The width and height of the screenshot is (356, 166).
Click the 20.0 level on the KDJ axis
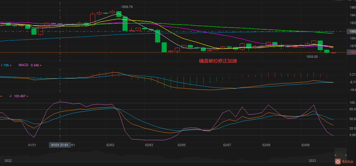(x=353, y=128)
